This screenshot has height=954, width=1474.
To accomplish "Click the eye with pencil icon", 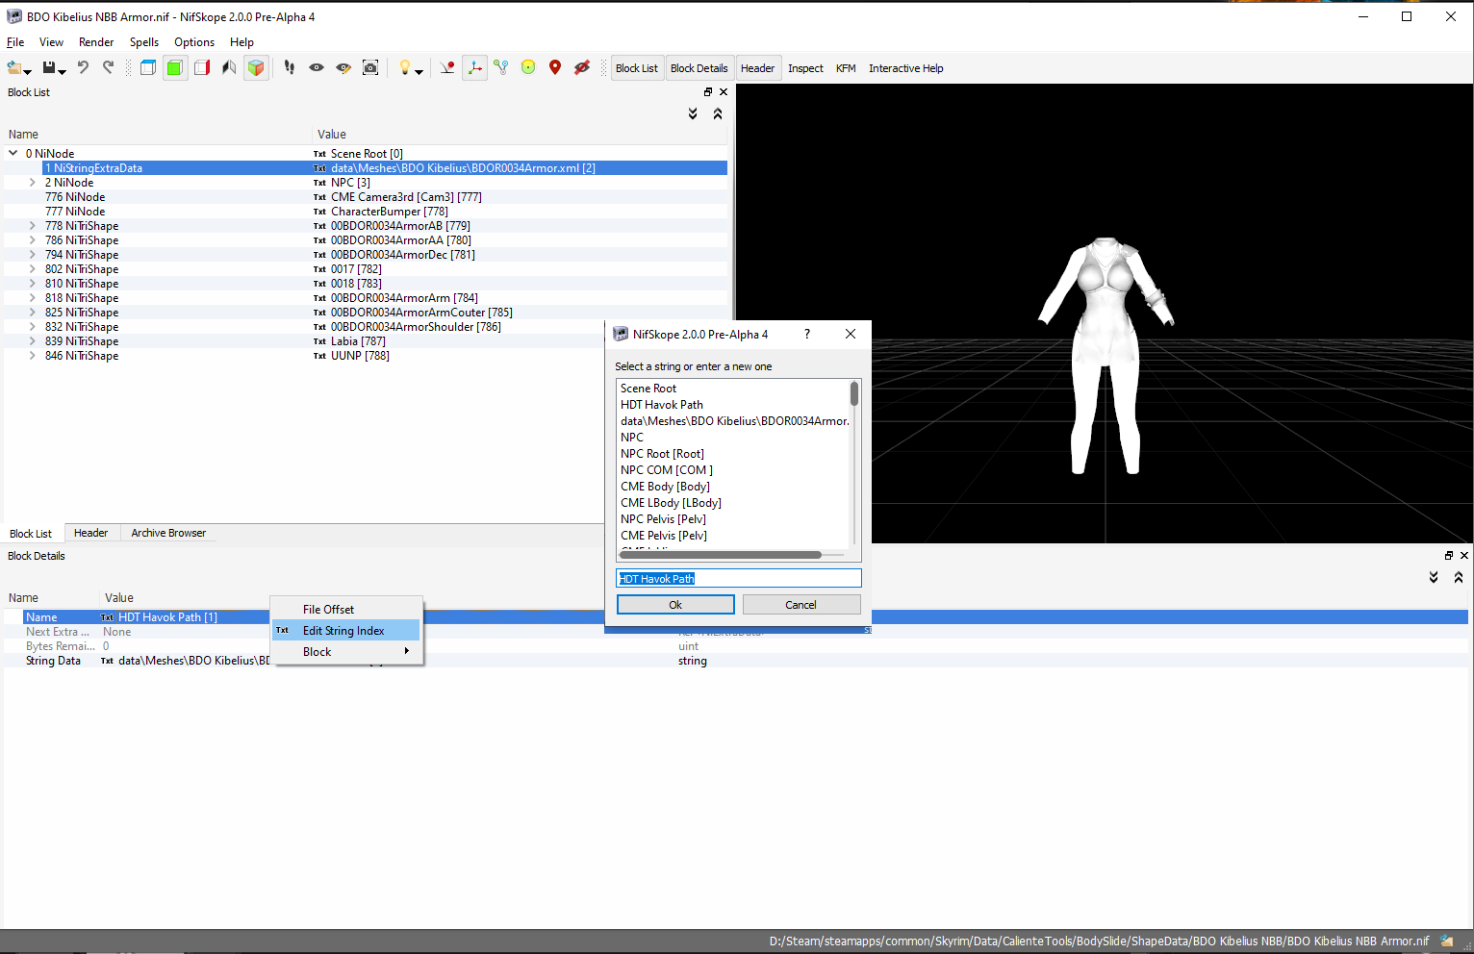I will tap(343, 67).
